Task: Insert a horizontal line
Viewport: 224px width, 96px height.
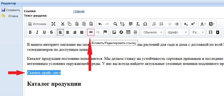Action: point(135,32)
